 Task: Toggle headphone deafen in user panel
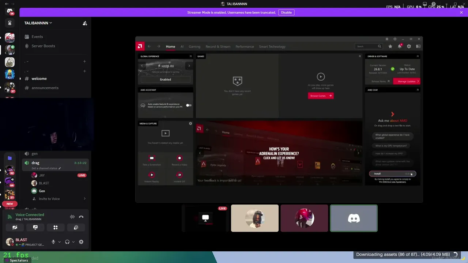pos(67,242)
